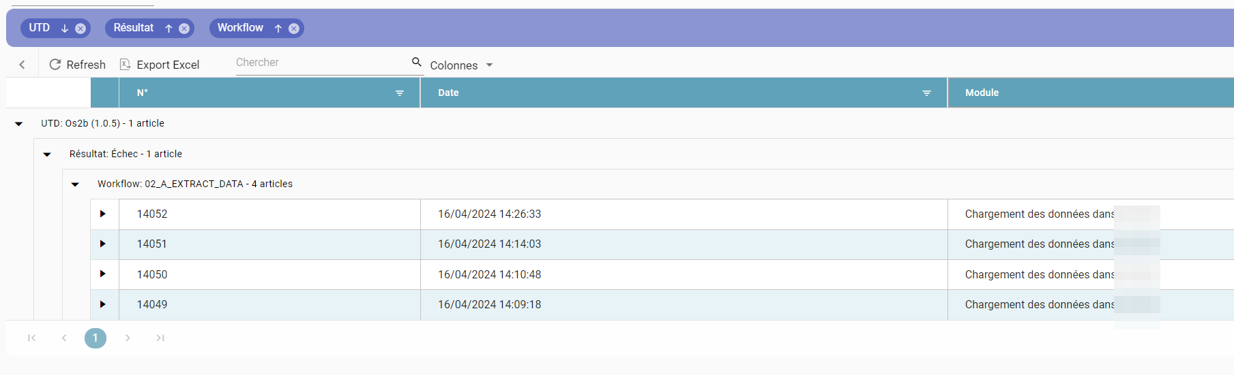
Task: Open the Colonnes dropdown
Action: (x=461, y=65)
